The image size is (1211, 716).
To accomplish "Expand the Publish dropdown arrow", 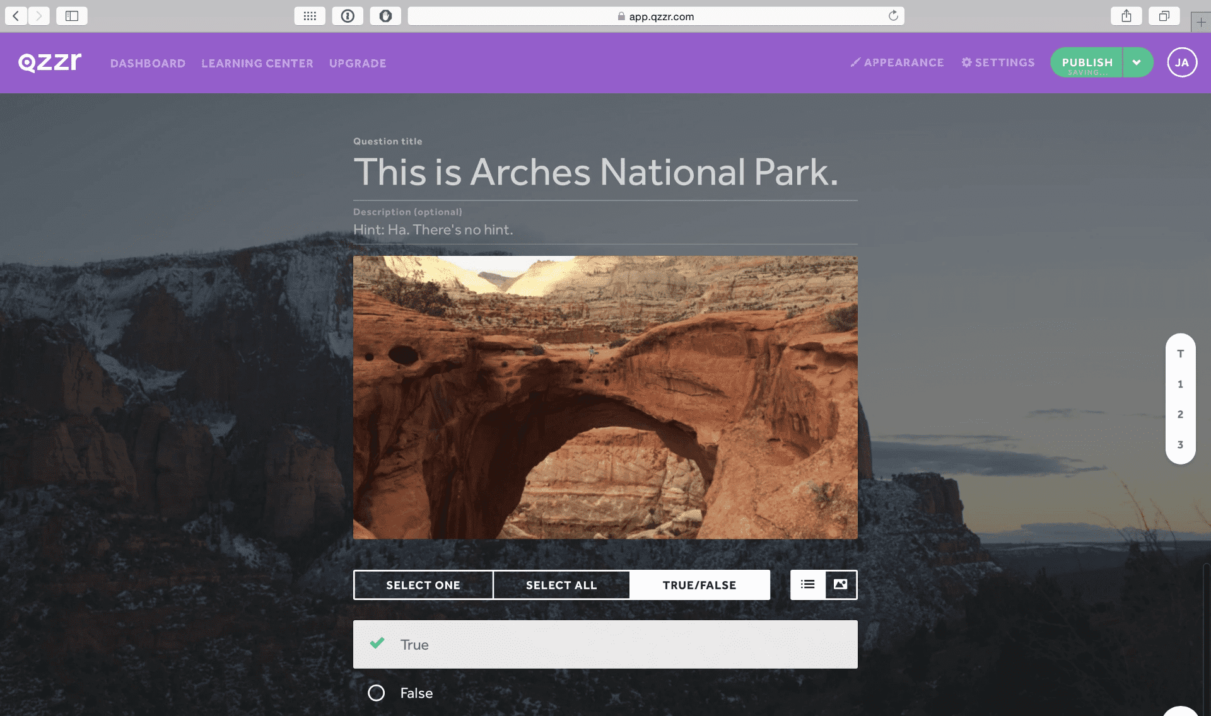I will 1137,62.
